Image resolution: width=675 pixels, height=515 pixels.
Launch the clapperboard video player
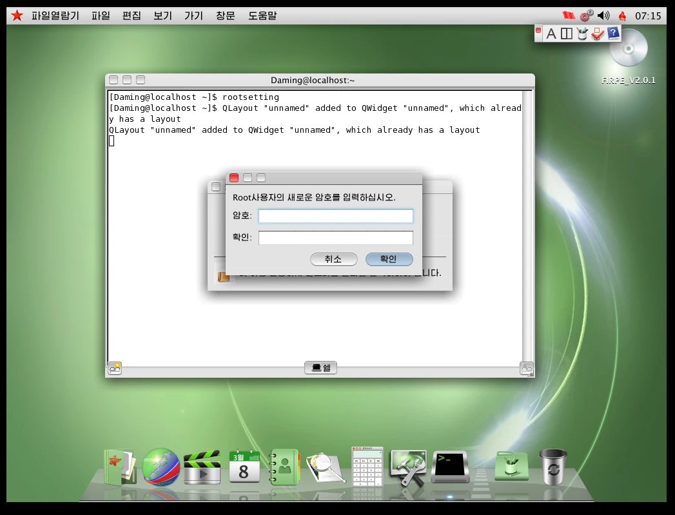[x=202, y=468]
